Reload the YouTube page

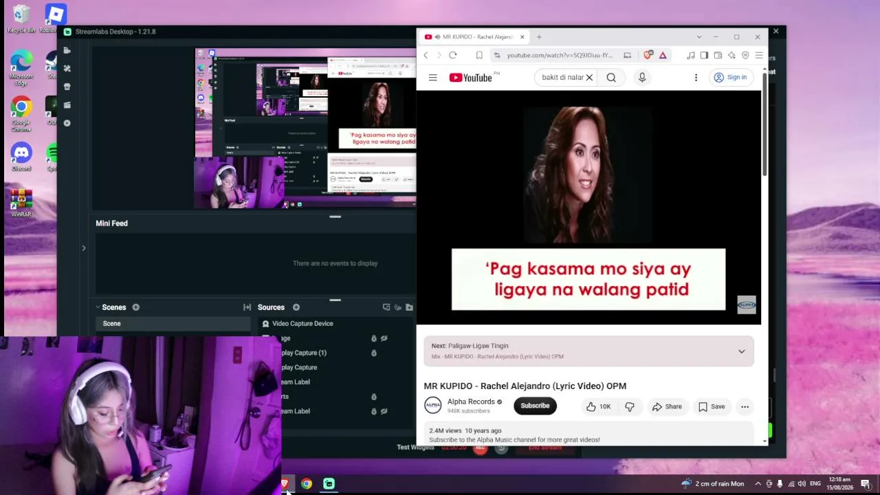click(x=452, y=55)
